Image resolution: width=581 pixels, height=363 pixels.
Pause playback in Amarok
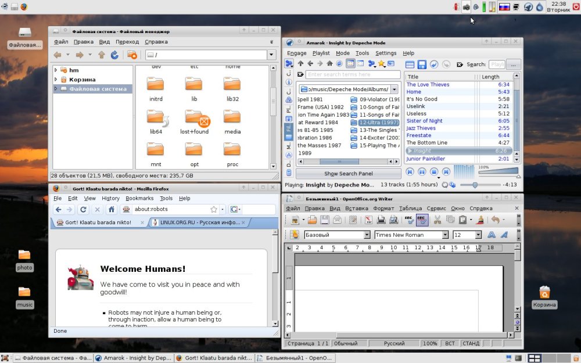pyautogui.click(x=422, y=171)
